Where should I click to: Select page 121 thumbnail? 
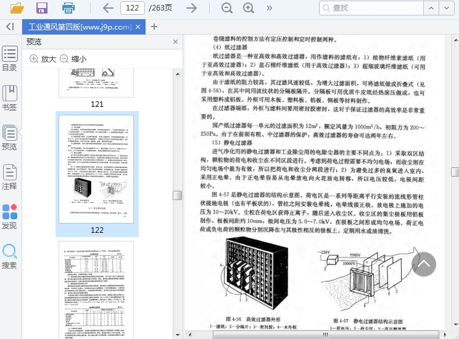[96, 83]
